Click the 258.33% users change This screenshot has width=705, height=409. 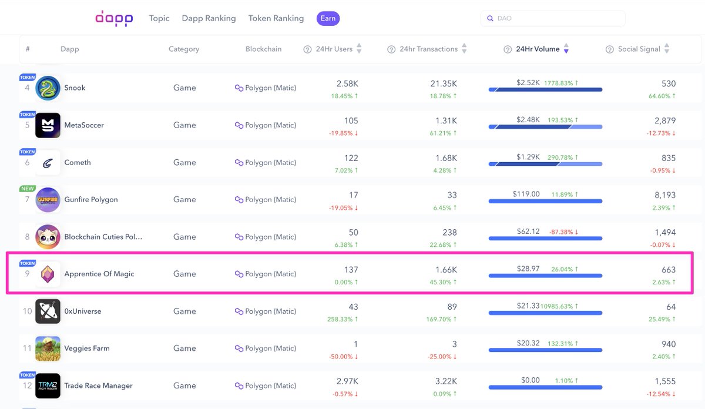coord(343,320)
